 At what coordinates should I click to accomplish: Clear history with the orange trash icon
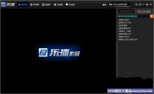click(x=152, y=16)
